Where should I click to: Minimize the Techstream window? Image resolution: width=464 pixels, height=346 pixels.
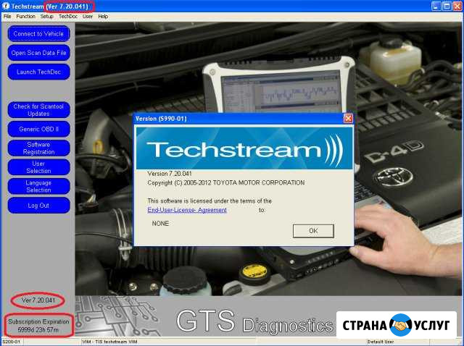coord(436,7)
